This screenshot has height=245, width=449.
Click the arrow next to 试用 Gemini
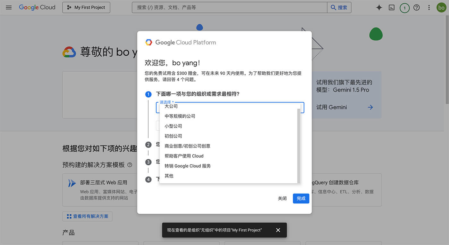point(370,107)
